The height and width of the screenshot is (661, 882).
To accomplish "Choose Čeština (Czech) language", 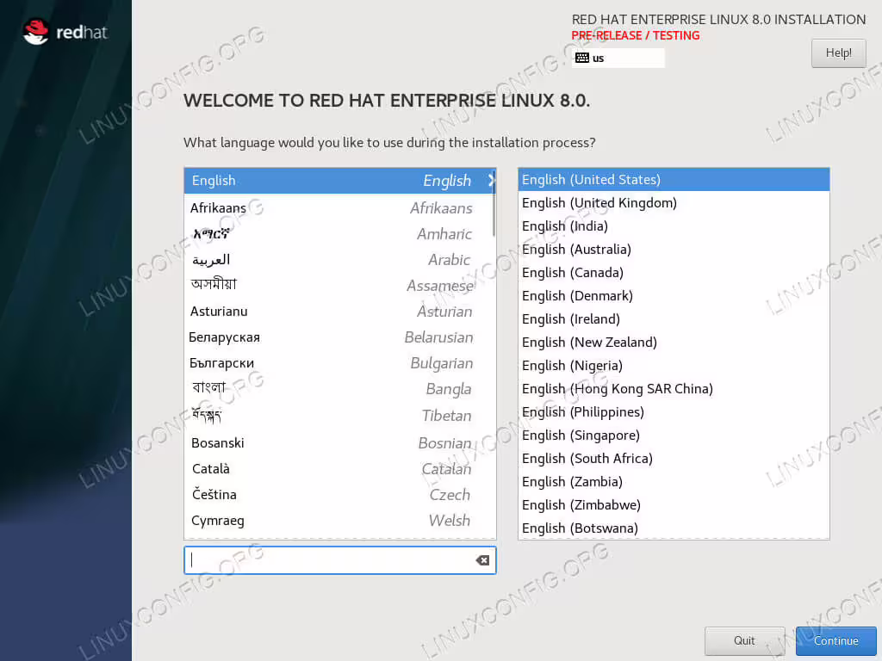I will point(339,495).
